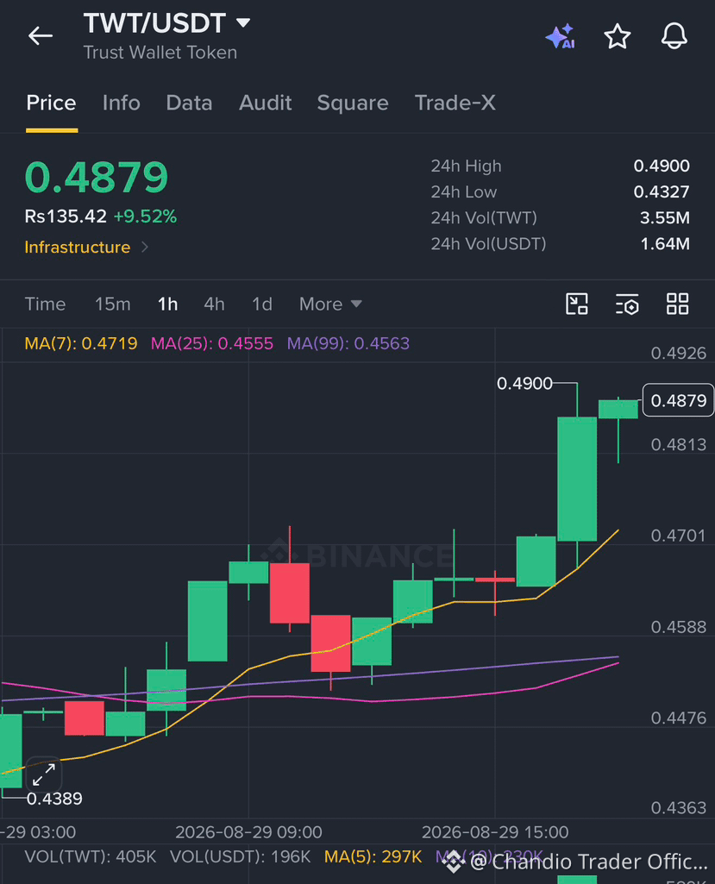
Task: Open the chart drawing tools icon
Action: tap(576, 304)
